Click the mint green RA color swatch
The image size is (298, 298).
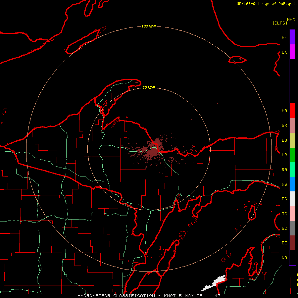[x=292, y=170]
